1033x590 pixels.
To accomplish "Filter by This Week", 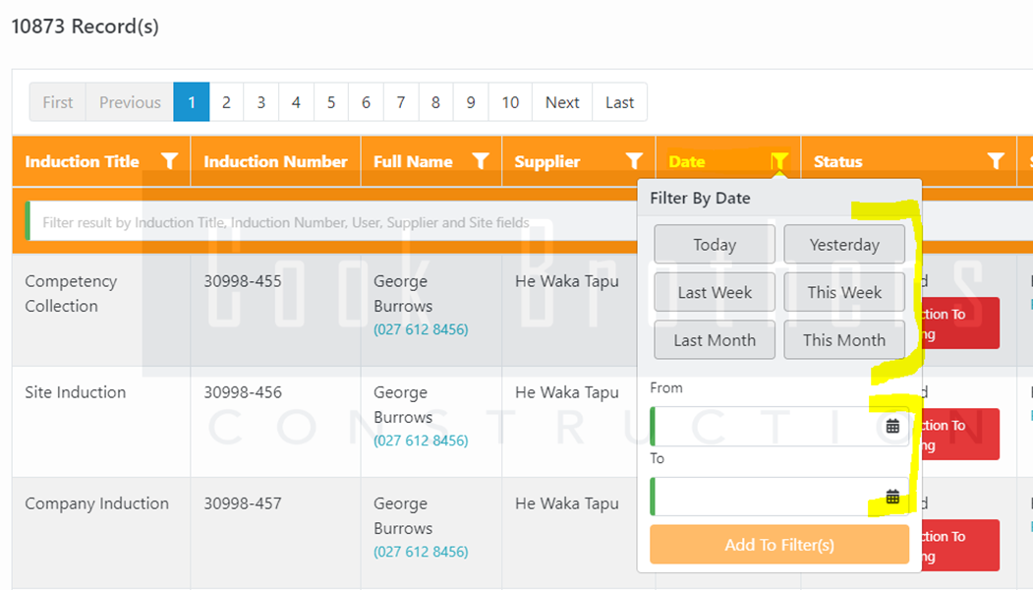I will [844, 292].
